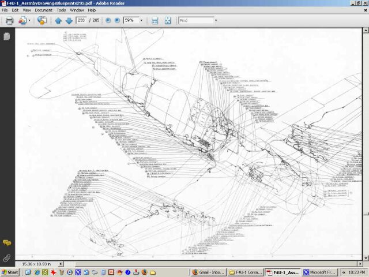The height and width of the screenshot is (277, 369).
Task: Select the fit width scrolling icon
Action: pos(155,21)
